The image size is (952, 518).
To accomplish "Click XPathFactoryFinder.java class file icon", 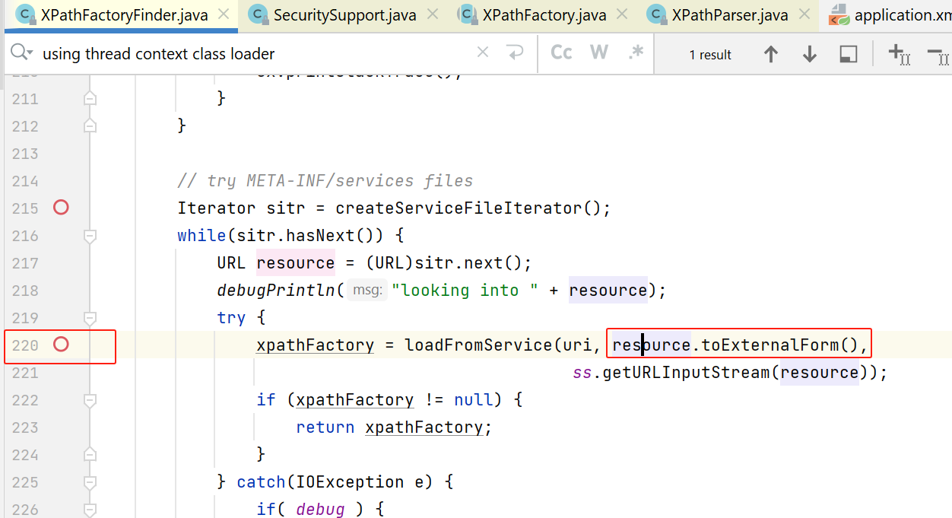I will (25, 14).
